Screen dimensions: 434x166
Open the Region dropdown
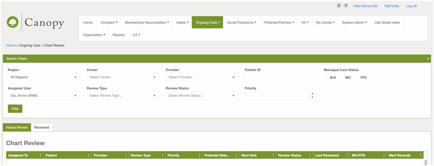click(44, 77)
